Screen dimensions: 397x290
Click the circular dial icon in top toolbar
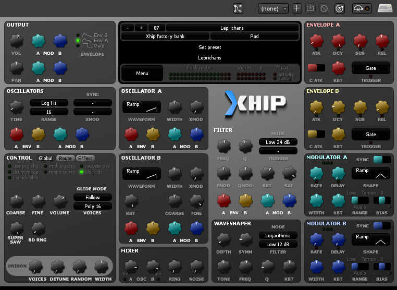point(339,8)
